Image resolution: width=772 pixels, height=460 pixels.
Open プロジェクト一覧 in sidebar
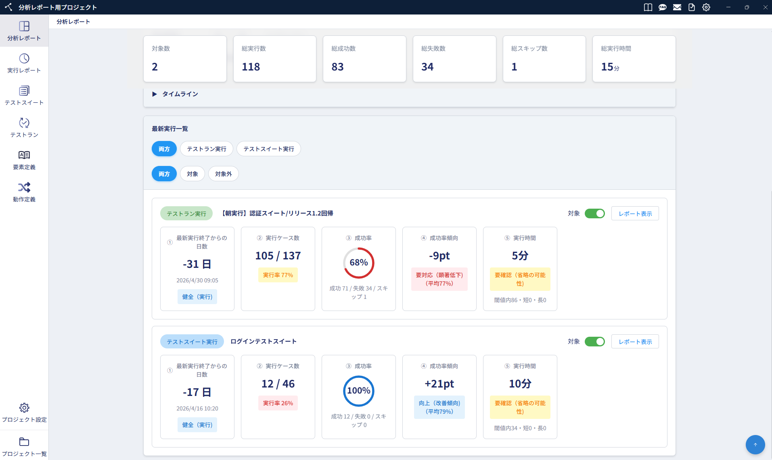click(x=24, y=446)
